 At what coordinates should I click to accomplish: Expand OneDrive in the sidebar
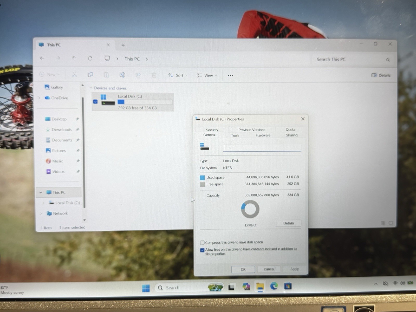click(x=40, y=98)
